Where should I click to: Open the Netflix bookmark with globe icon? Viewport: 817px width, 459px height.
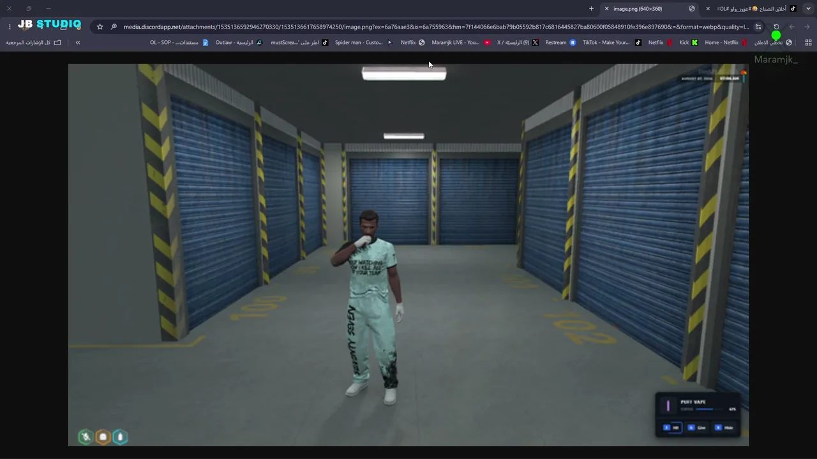[x=413, y=43]
